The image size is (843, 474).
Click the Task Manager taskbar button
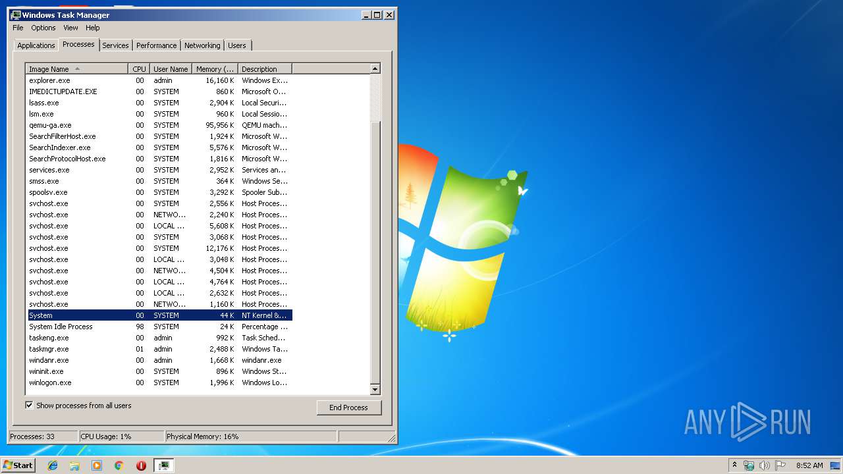pyautogui.click(x=164, y=465)
